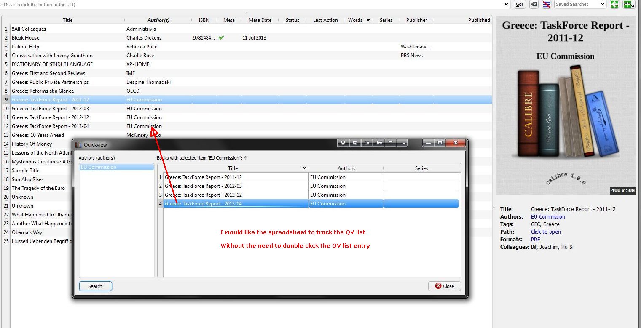Select 'Conversation with Jeremy Grantham' row

251,56
